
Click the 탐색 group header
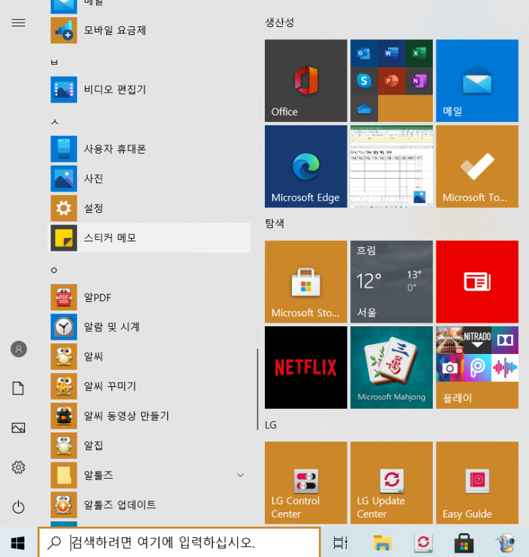(x=275, y=223)
